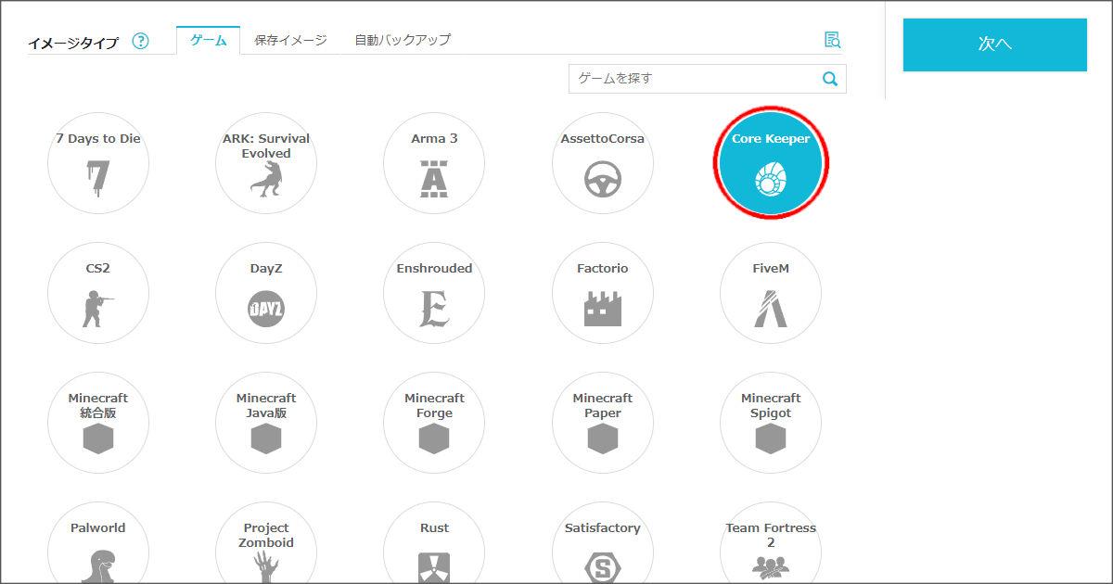Select the Satisfactory game image
The width and height of the screenshot is (1113, 584).
coord(603,543)
